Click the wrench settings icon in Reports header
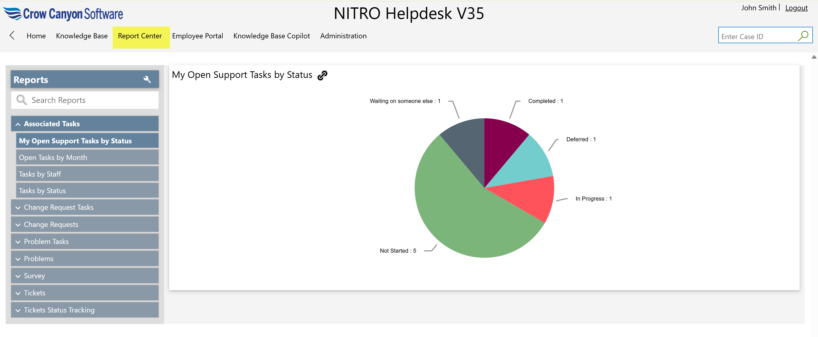 [x=147, y=79]
